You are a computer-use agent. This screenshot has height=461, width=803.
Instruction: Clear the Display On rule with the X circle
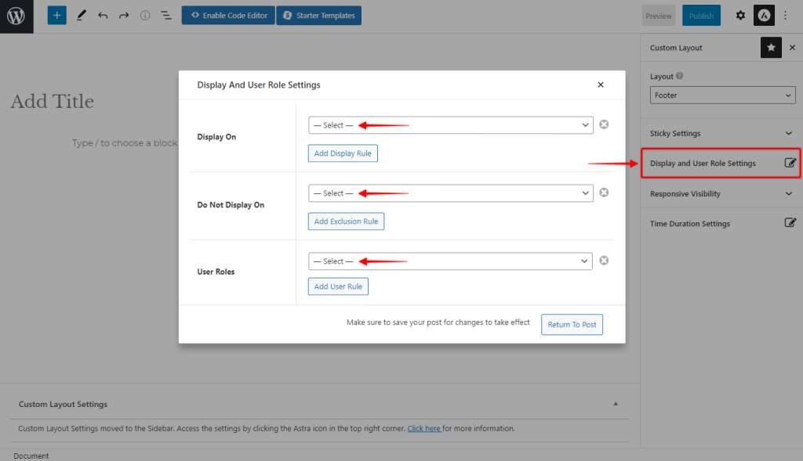coord(604,124)
